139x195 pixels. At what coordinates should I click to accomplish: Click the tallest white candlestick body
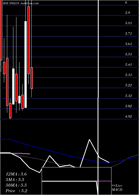pos(26,64)
